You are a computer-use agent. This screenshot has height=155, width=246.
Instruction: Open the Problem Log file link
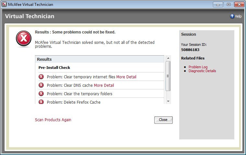[198, 67]
